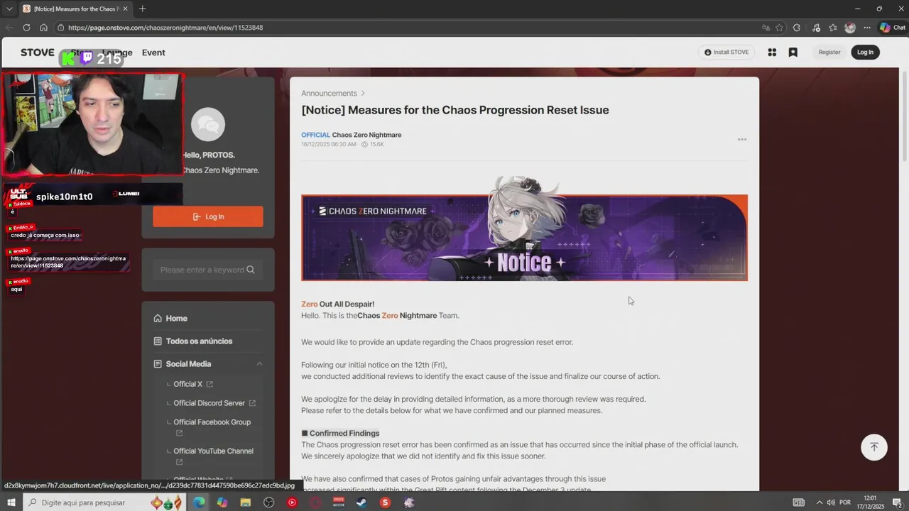Screen dimensions: 909x511
Task: Click the search magnifier in keyword field
Action: tap(251, 270)
